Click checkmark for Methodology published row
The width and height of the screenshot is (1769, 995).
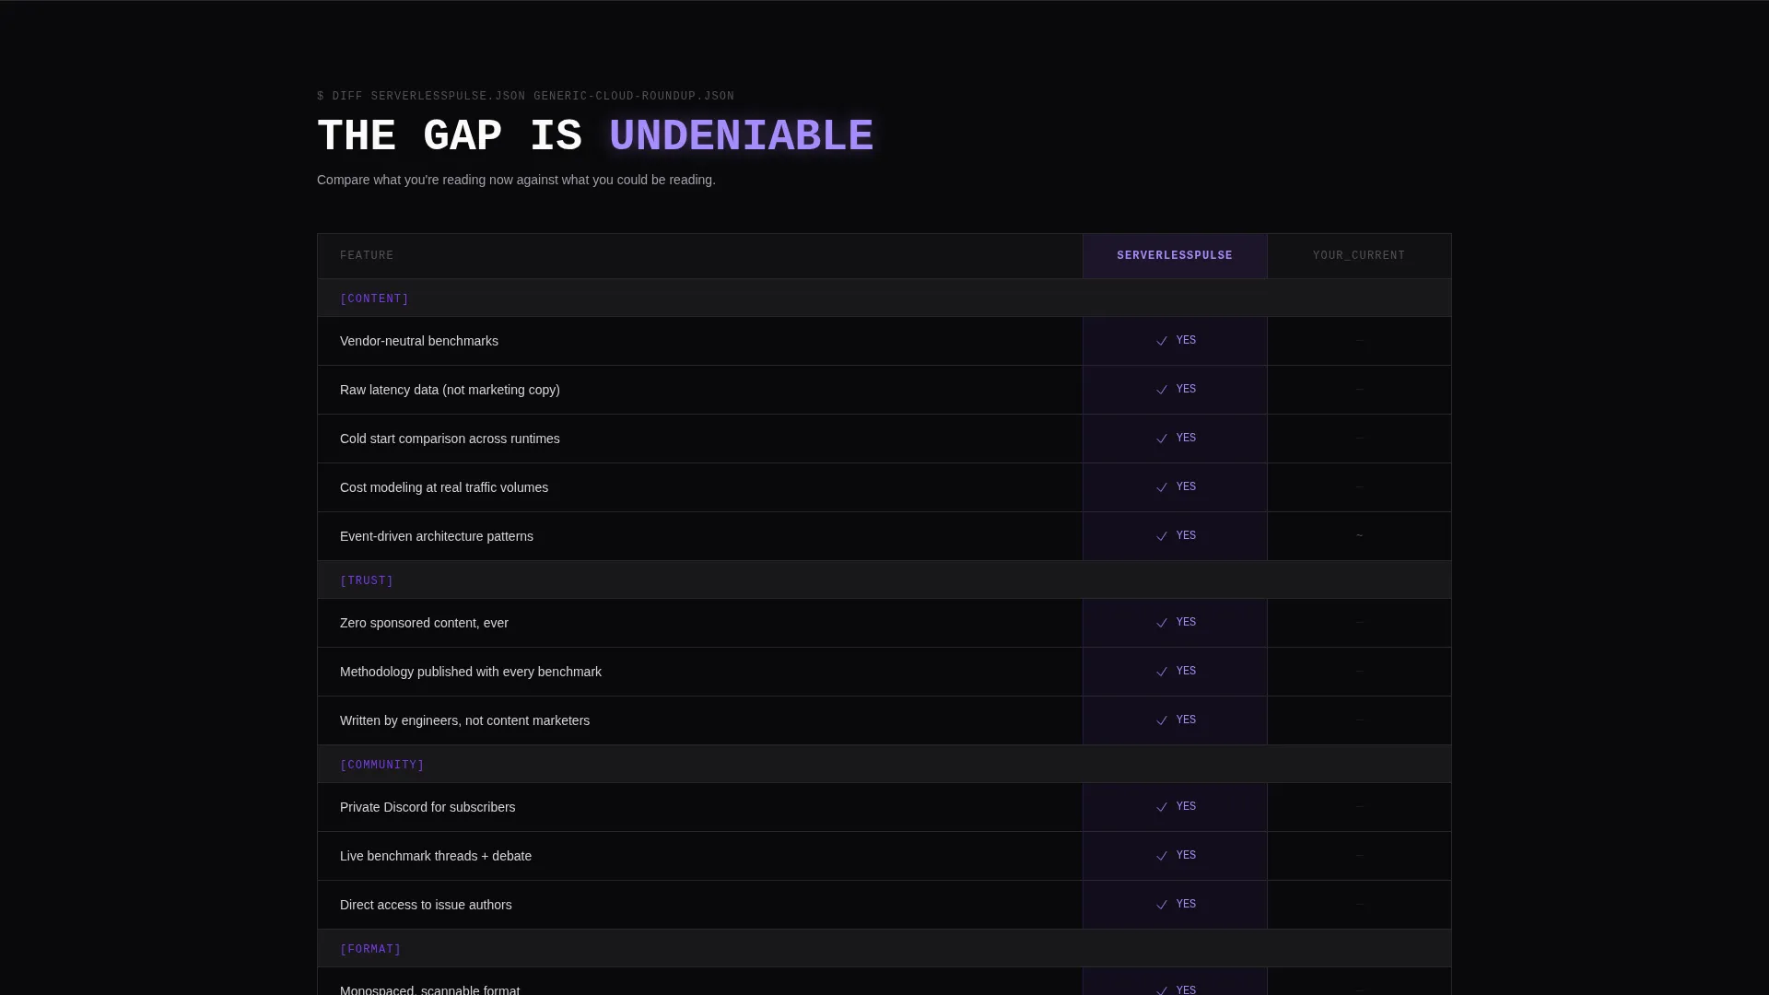(1162, 672)
